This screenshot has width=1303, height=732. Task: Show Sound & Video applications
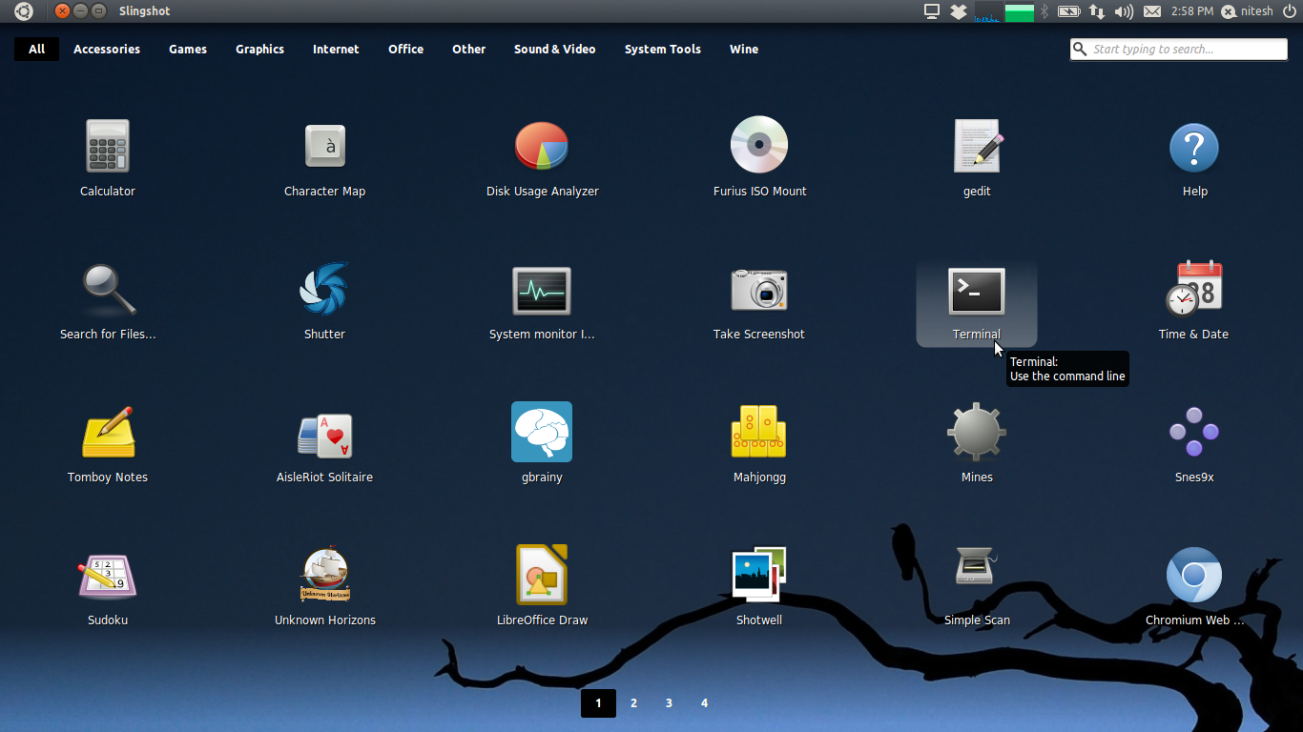pyautogui.click(x=555, y=50)
